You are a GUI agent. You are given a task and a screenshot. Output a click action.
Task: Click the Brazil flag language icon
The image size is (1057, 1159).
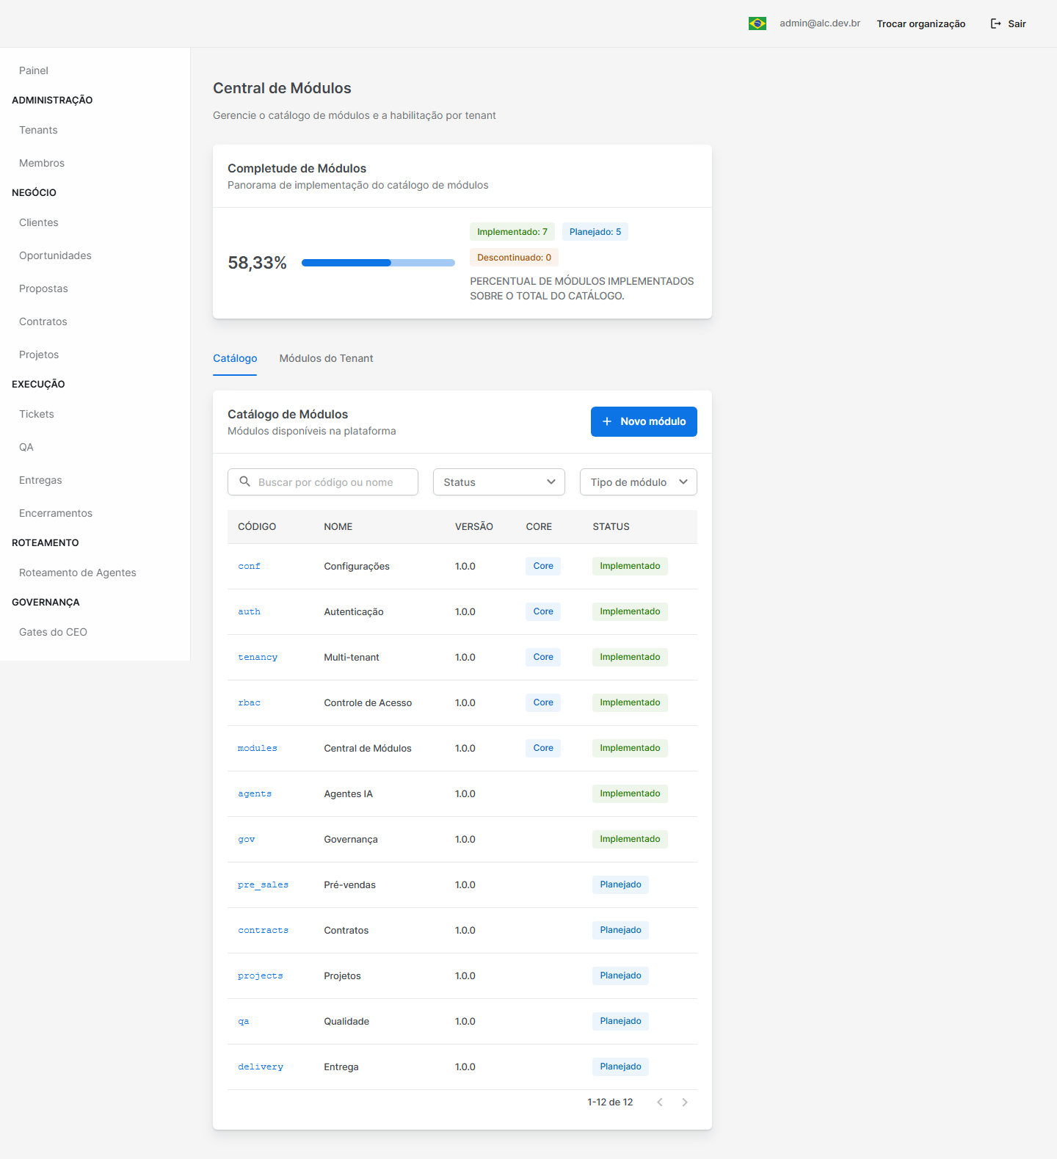tap(757, 23)
